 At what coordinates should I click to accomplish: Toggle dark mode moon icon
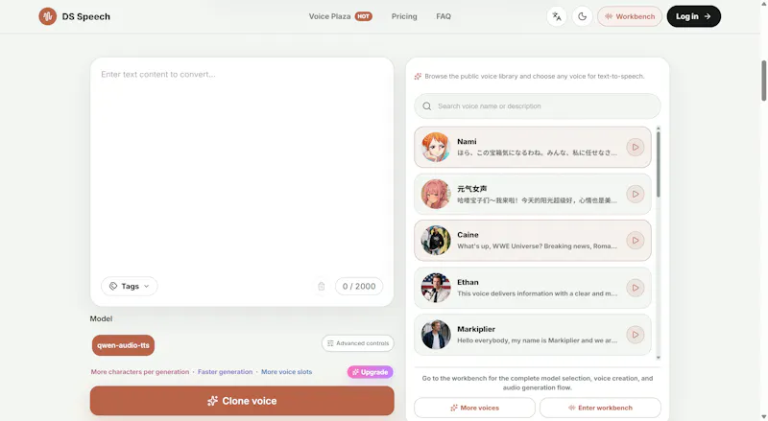583,16
